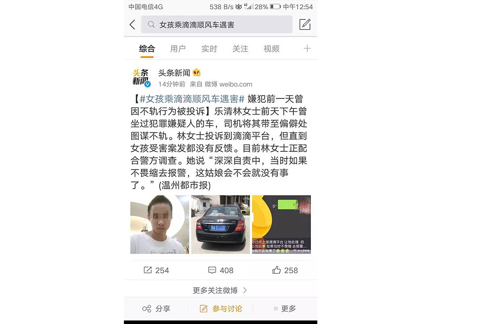Open the voice message screenshot thumbnail
Screen dimensions: 477x324
coord(281,224)
